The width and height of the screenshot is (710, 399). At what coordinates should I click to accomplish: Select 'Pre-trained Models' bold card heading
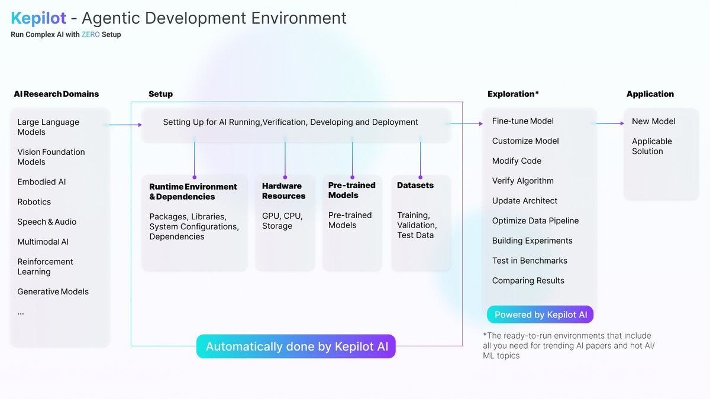351,190
